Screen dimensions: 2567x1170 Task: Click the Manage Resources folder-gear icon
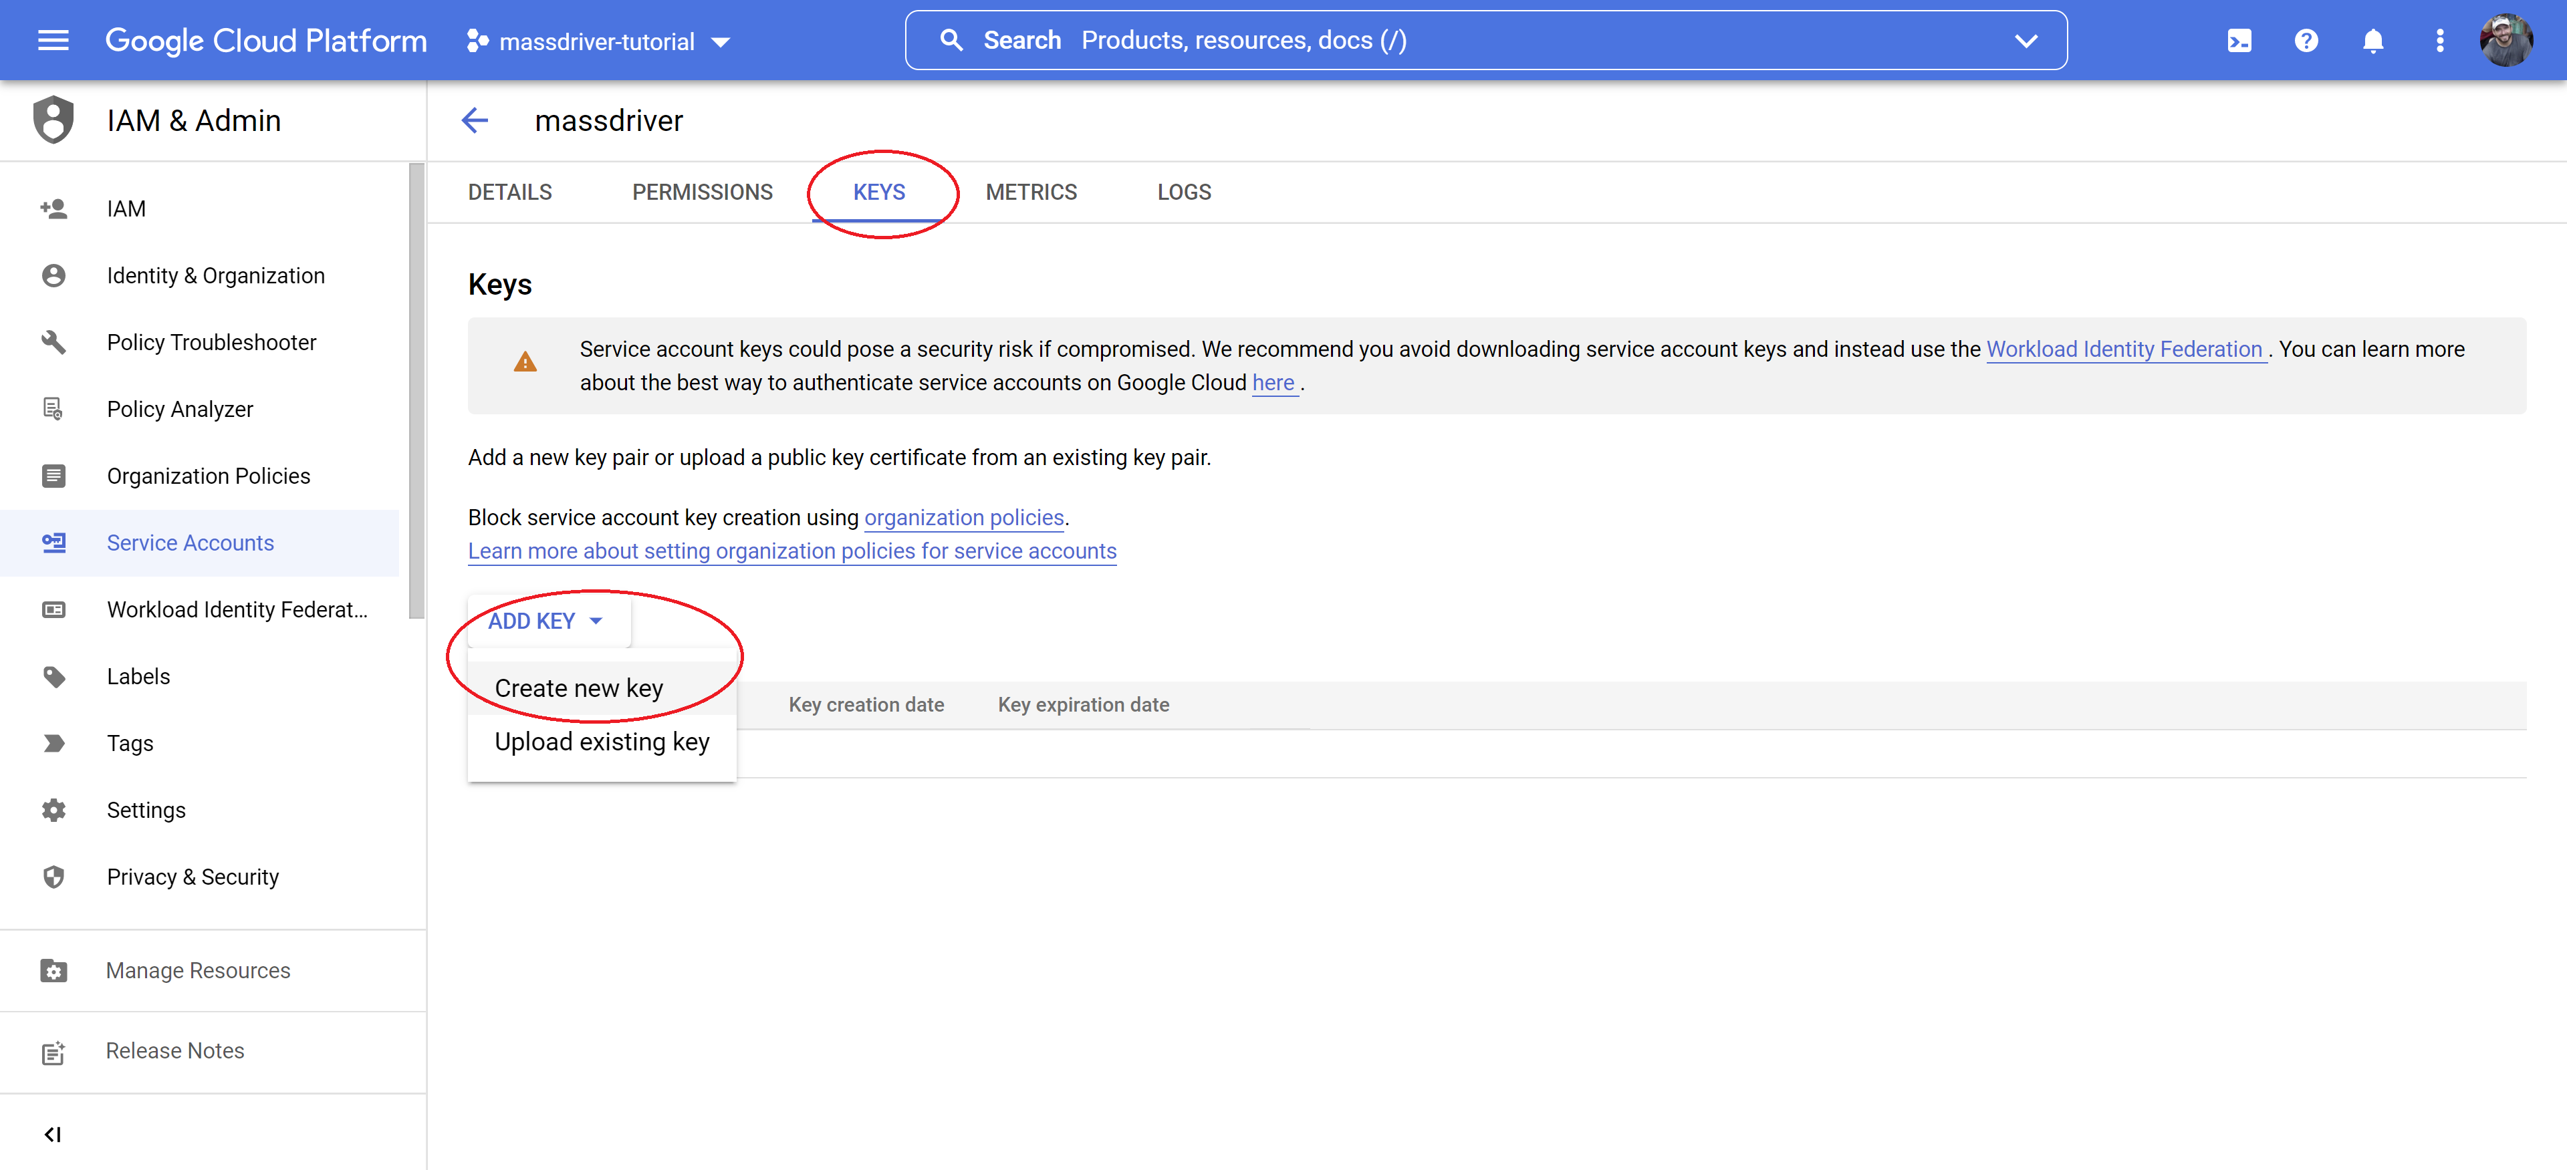click(x=53, y=971)
